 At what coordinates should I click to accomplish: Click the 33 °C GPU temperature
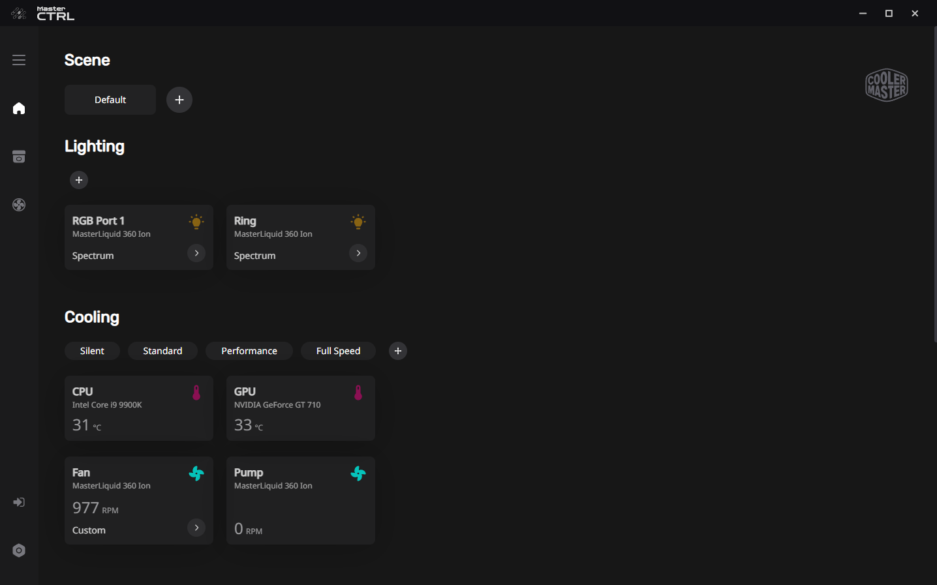[x=249, y=425]
